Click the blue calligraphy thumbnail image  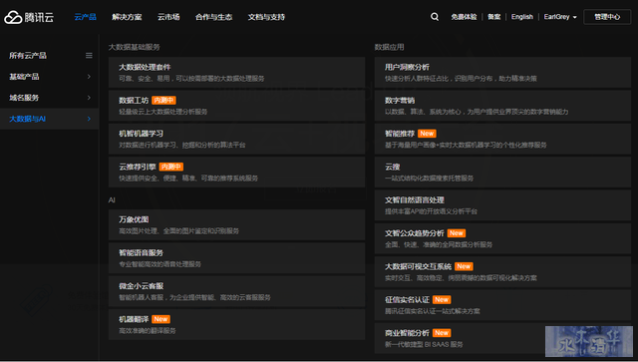(589, 341)
